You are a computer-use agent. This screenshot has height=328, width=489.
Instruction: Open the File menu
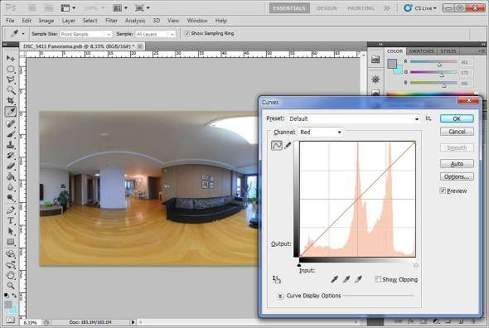click(x=10, y=21)
